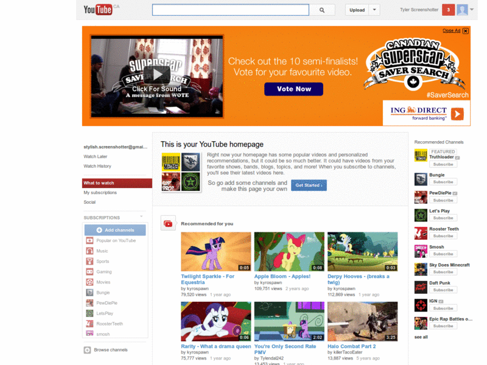Screen dimensions: 487x365
Task: Click the Browse channels plus icon
Action: point(87,350)
